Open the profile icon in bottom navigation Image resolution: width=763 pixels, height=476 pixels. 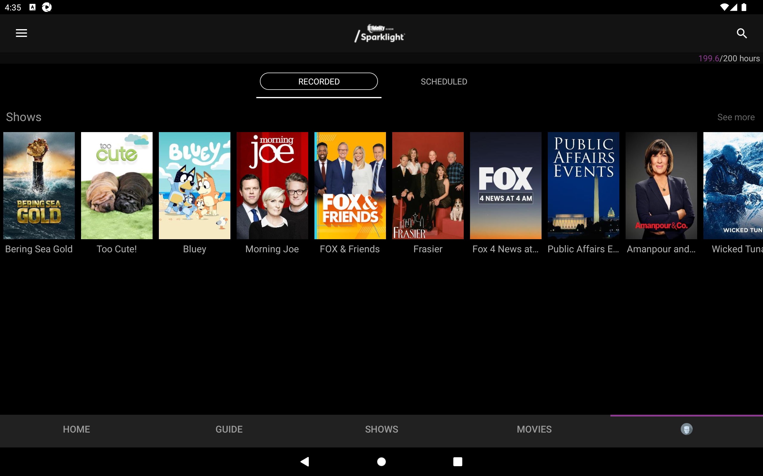[686, 429]
